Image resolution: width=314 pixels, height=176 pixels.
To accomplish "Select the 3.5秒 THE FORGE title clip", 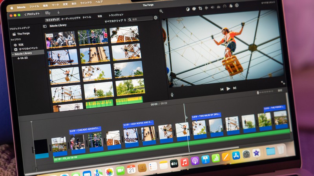I will point(274,108).
